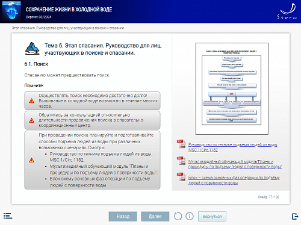Open the info icon

pos(190,217)
